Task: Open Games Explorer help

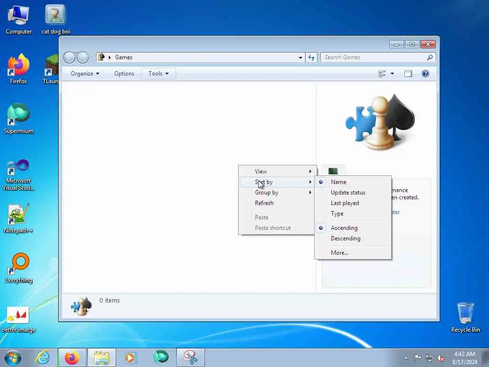Action: [425, 74]
